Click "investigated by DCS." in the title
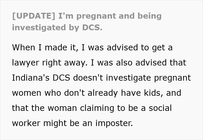This screenshot has width=203, height=140. coord(57,28)
